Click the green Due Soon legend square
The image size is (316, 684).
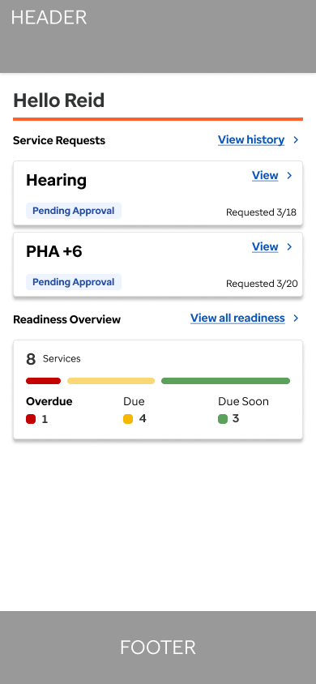pyautogui.click(x=223, y=419)
